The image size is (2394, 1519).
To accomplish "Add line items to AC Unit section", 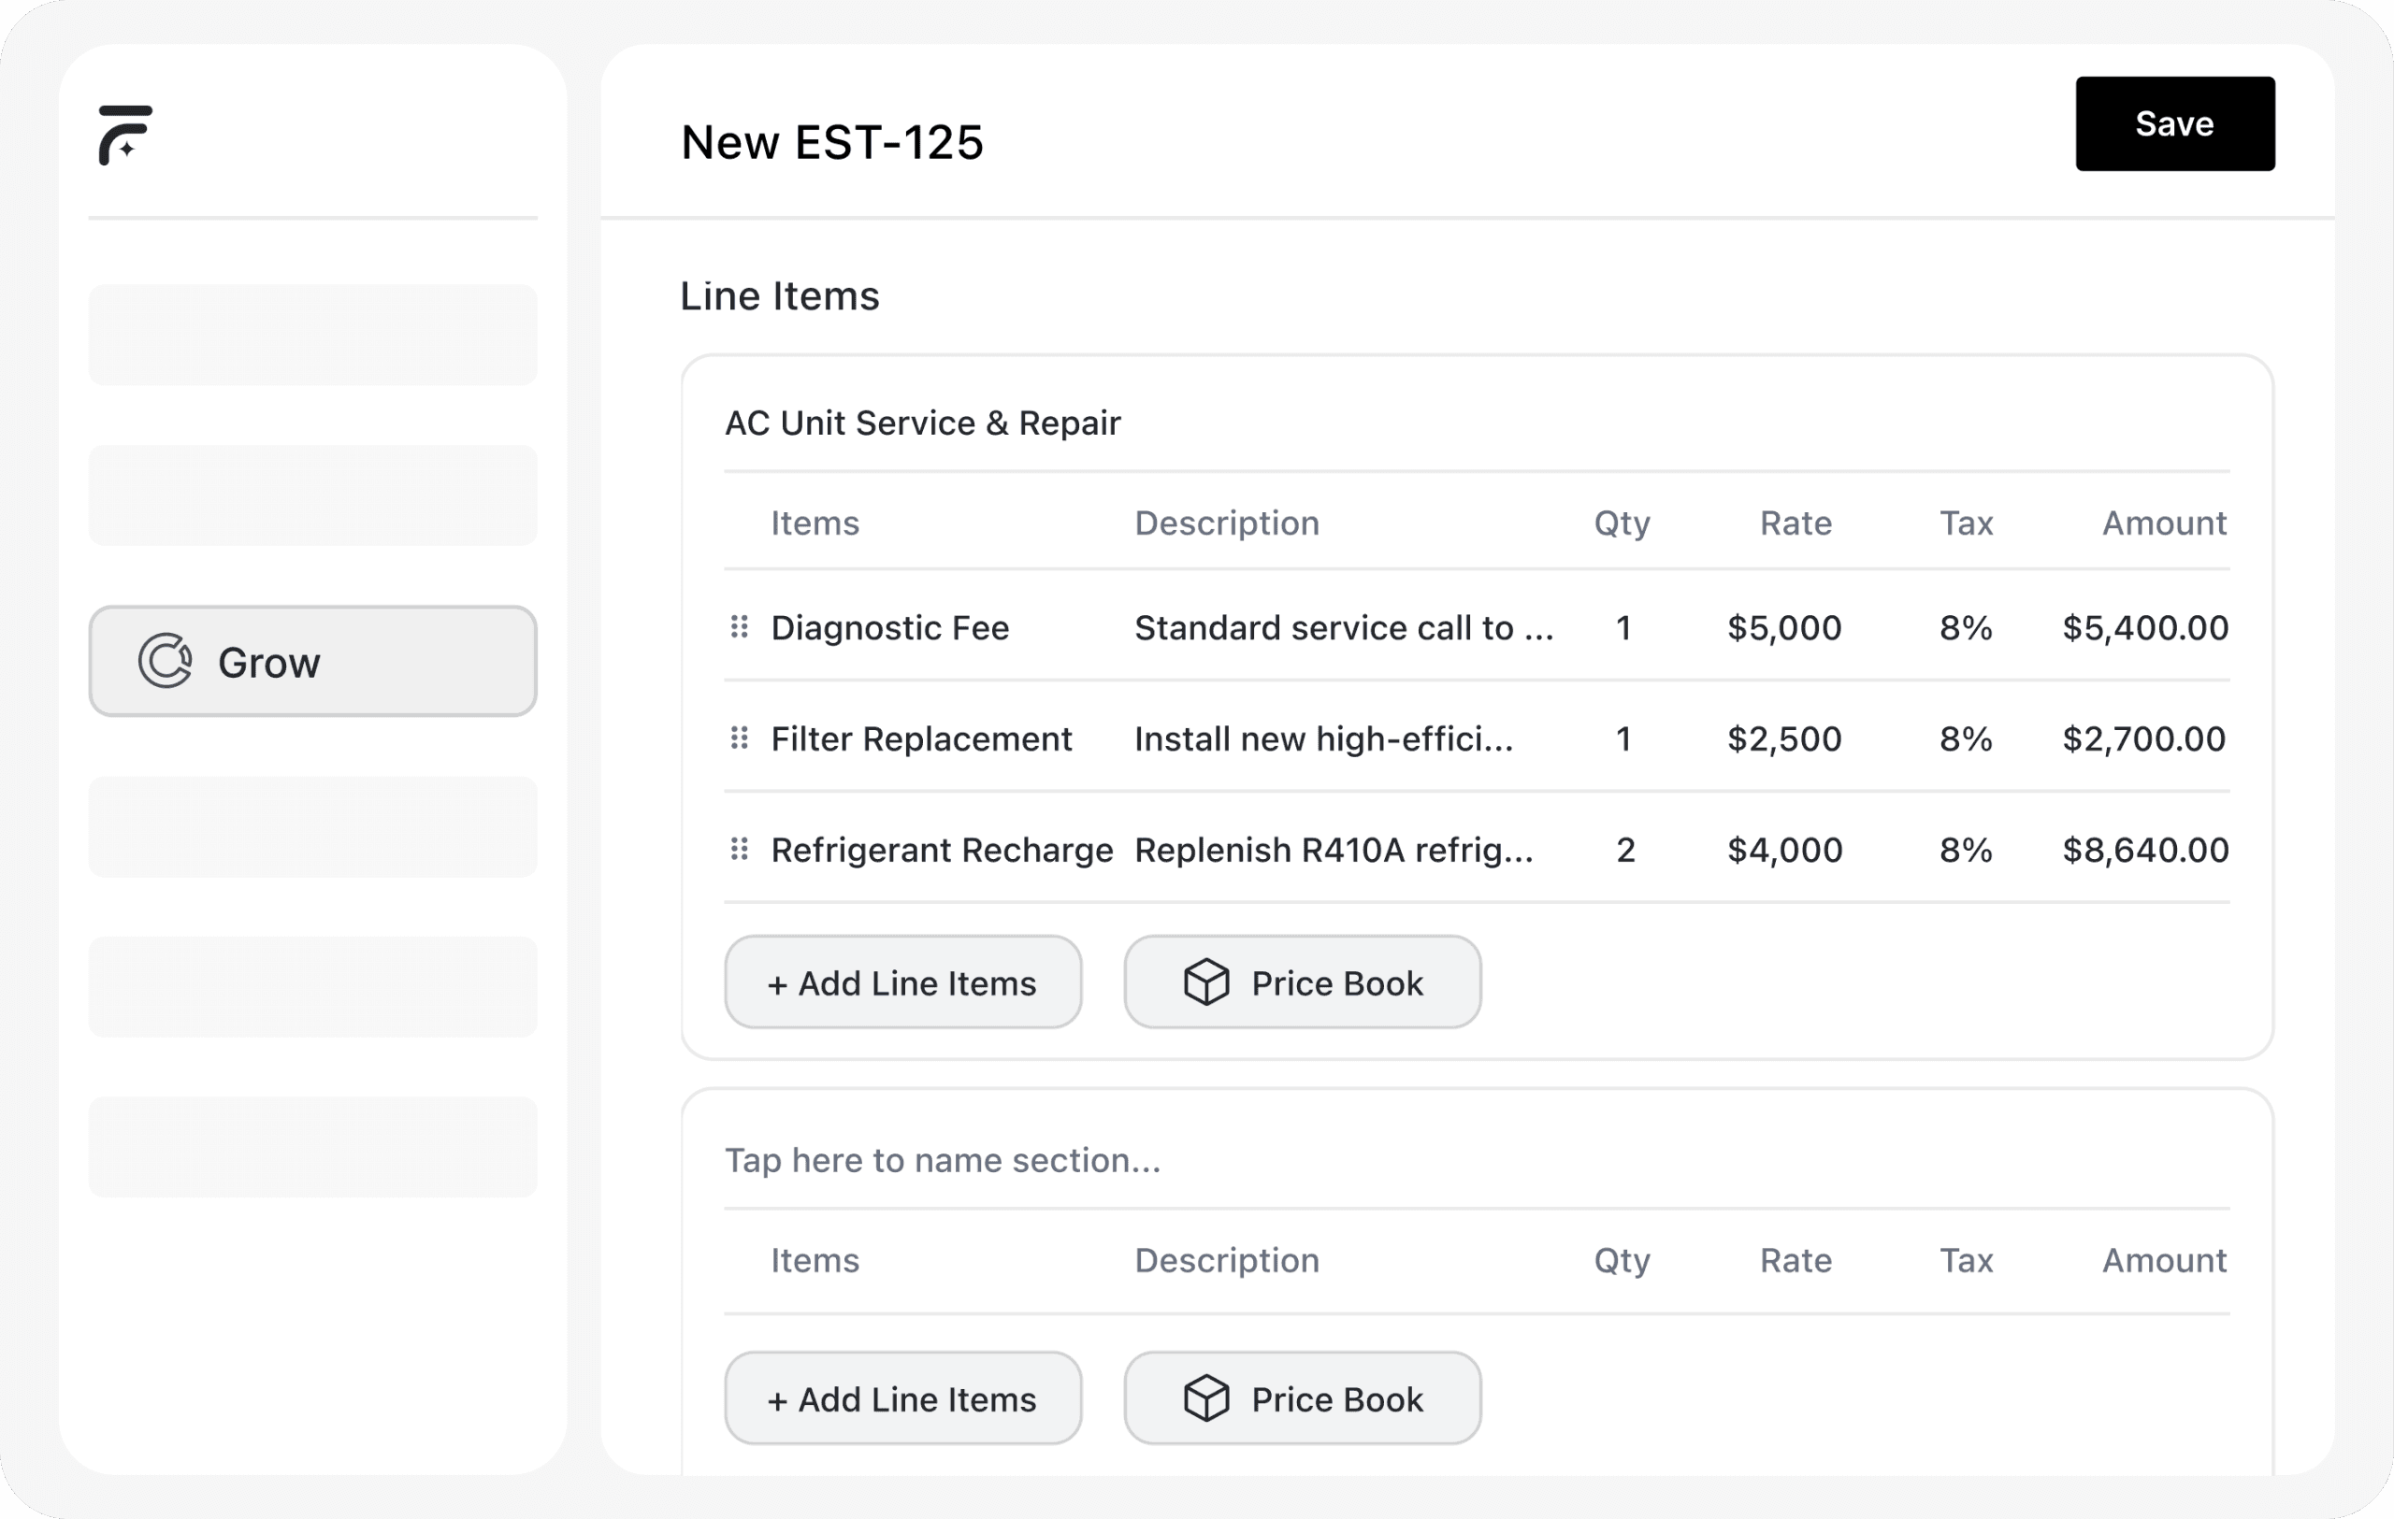I will [x=901, y=982].
